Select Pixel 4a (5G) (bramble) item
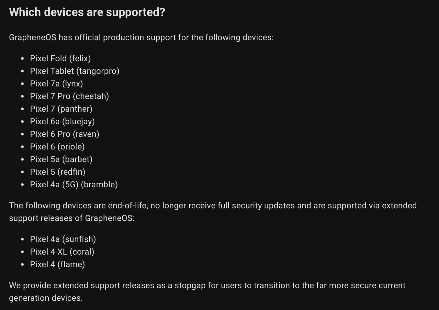 pos(74,185)
